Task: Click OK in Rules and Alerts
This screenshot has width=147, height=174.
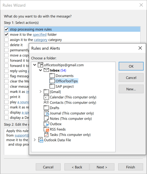Action: coord(131,66)
